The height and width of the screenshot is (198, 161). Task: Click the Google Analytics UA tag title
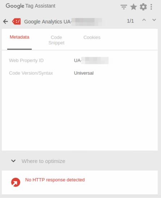pos(63,22)
